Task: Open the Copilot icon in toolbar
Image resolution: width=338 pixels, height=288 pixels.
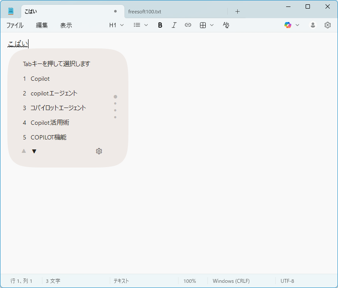Action: tap(288, 25)
